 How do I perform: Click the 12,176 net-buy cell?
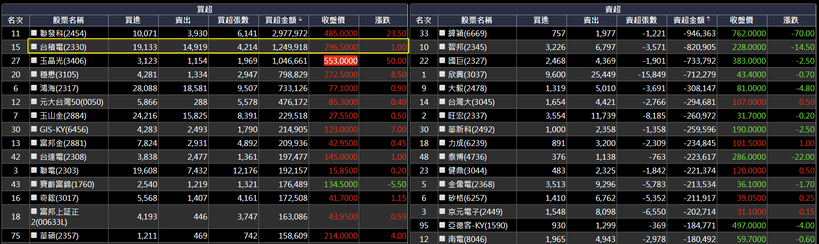click(245, 171)
